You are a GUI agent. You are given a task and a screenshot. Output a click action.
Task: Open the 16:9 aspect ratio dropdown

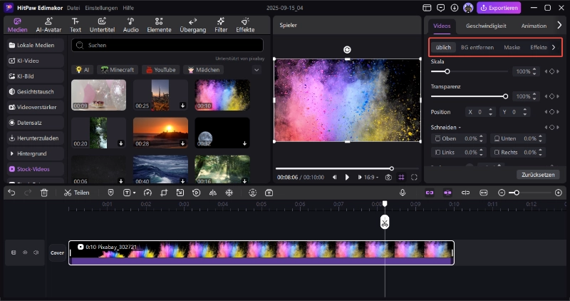point(371,178)
